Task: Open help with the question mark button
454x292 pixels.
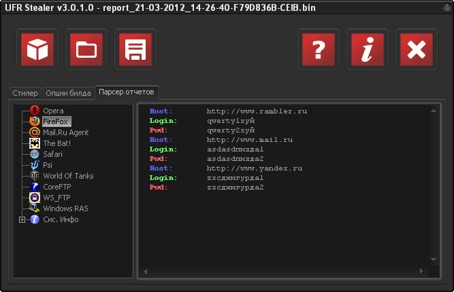Action: click(x=318, y=50)
